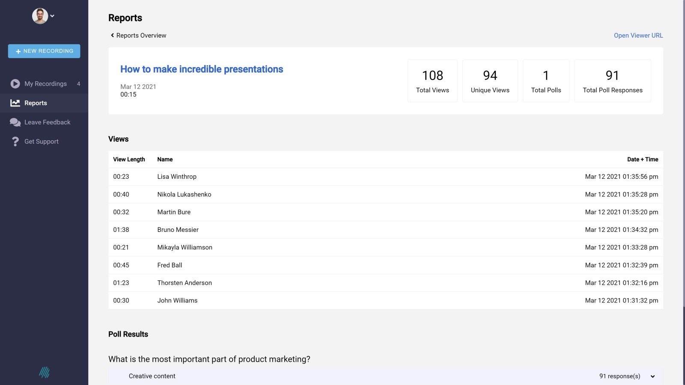Image resolution: width=685 pixels, height=385 pixels.
Task: Click the app logo at the bottom left
Action: click(44, 373)
